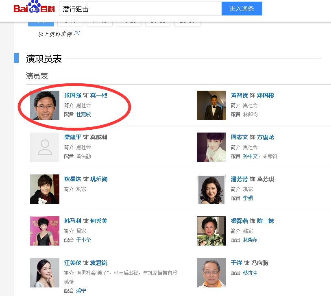
Task: Open actor 黄智贤's profile link
Action: 239,95
